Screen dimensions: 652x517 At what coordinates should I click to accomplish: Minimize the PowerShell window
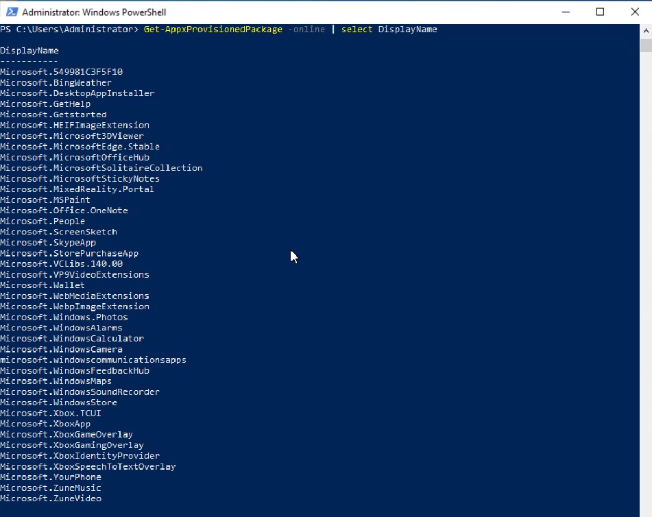point(566,12)
